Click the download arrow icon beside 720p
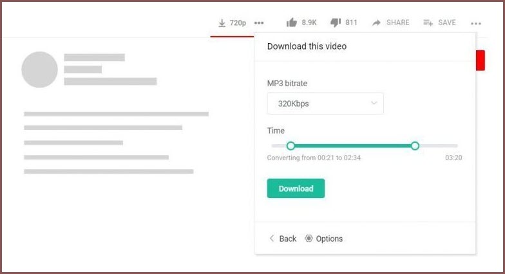505x274 pixels. click(x=222, y=23)
